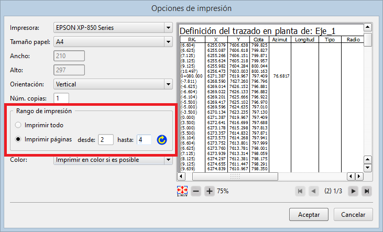The image size is (383, 232).
Task: Click the Aceptar button
Action: coord(309,215)
